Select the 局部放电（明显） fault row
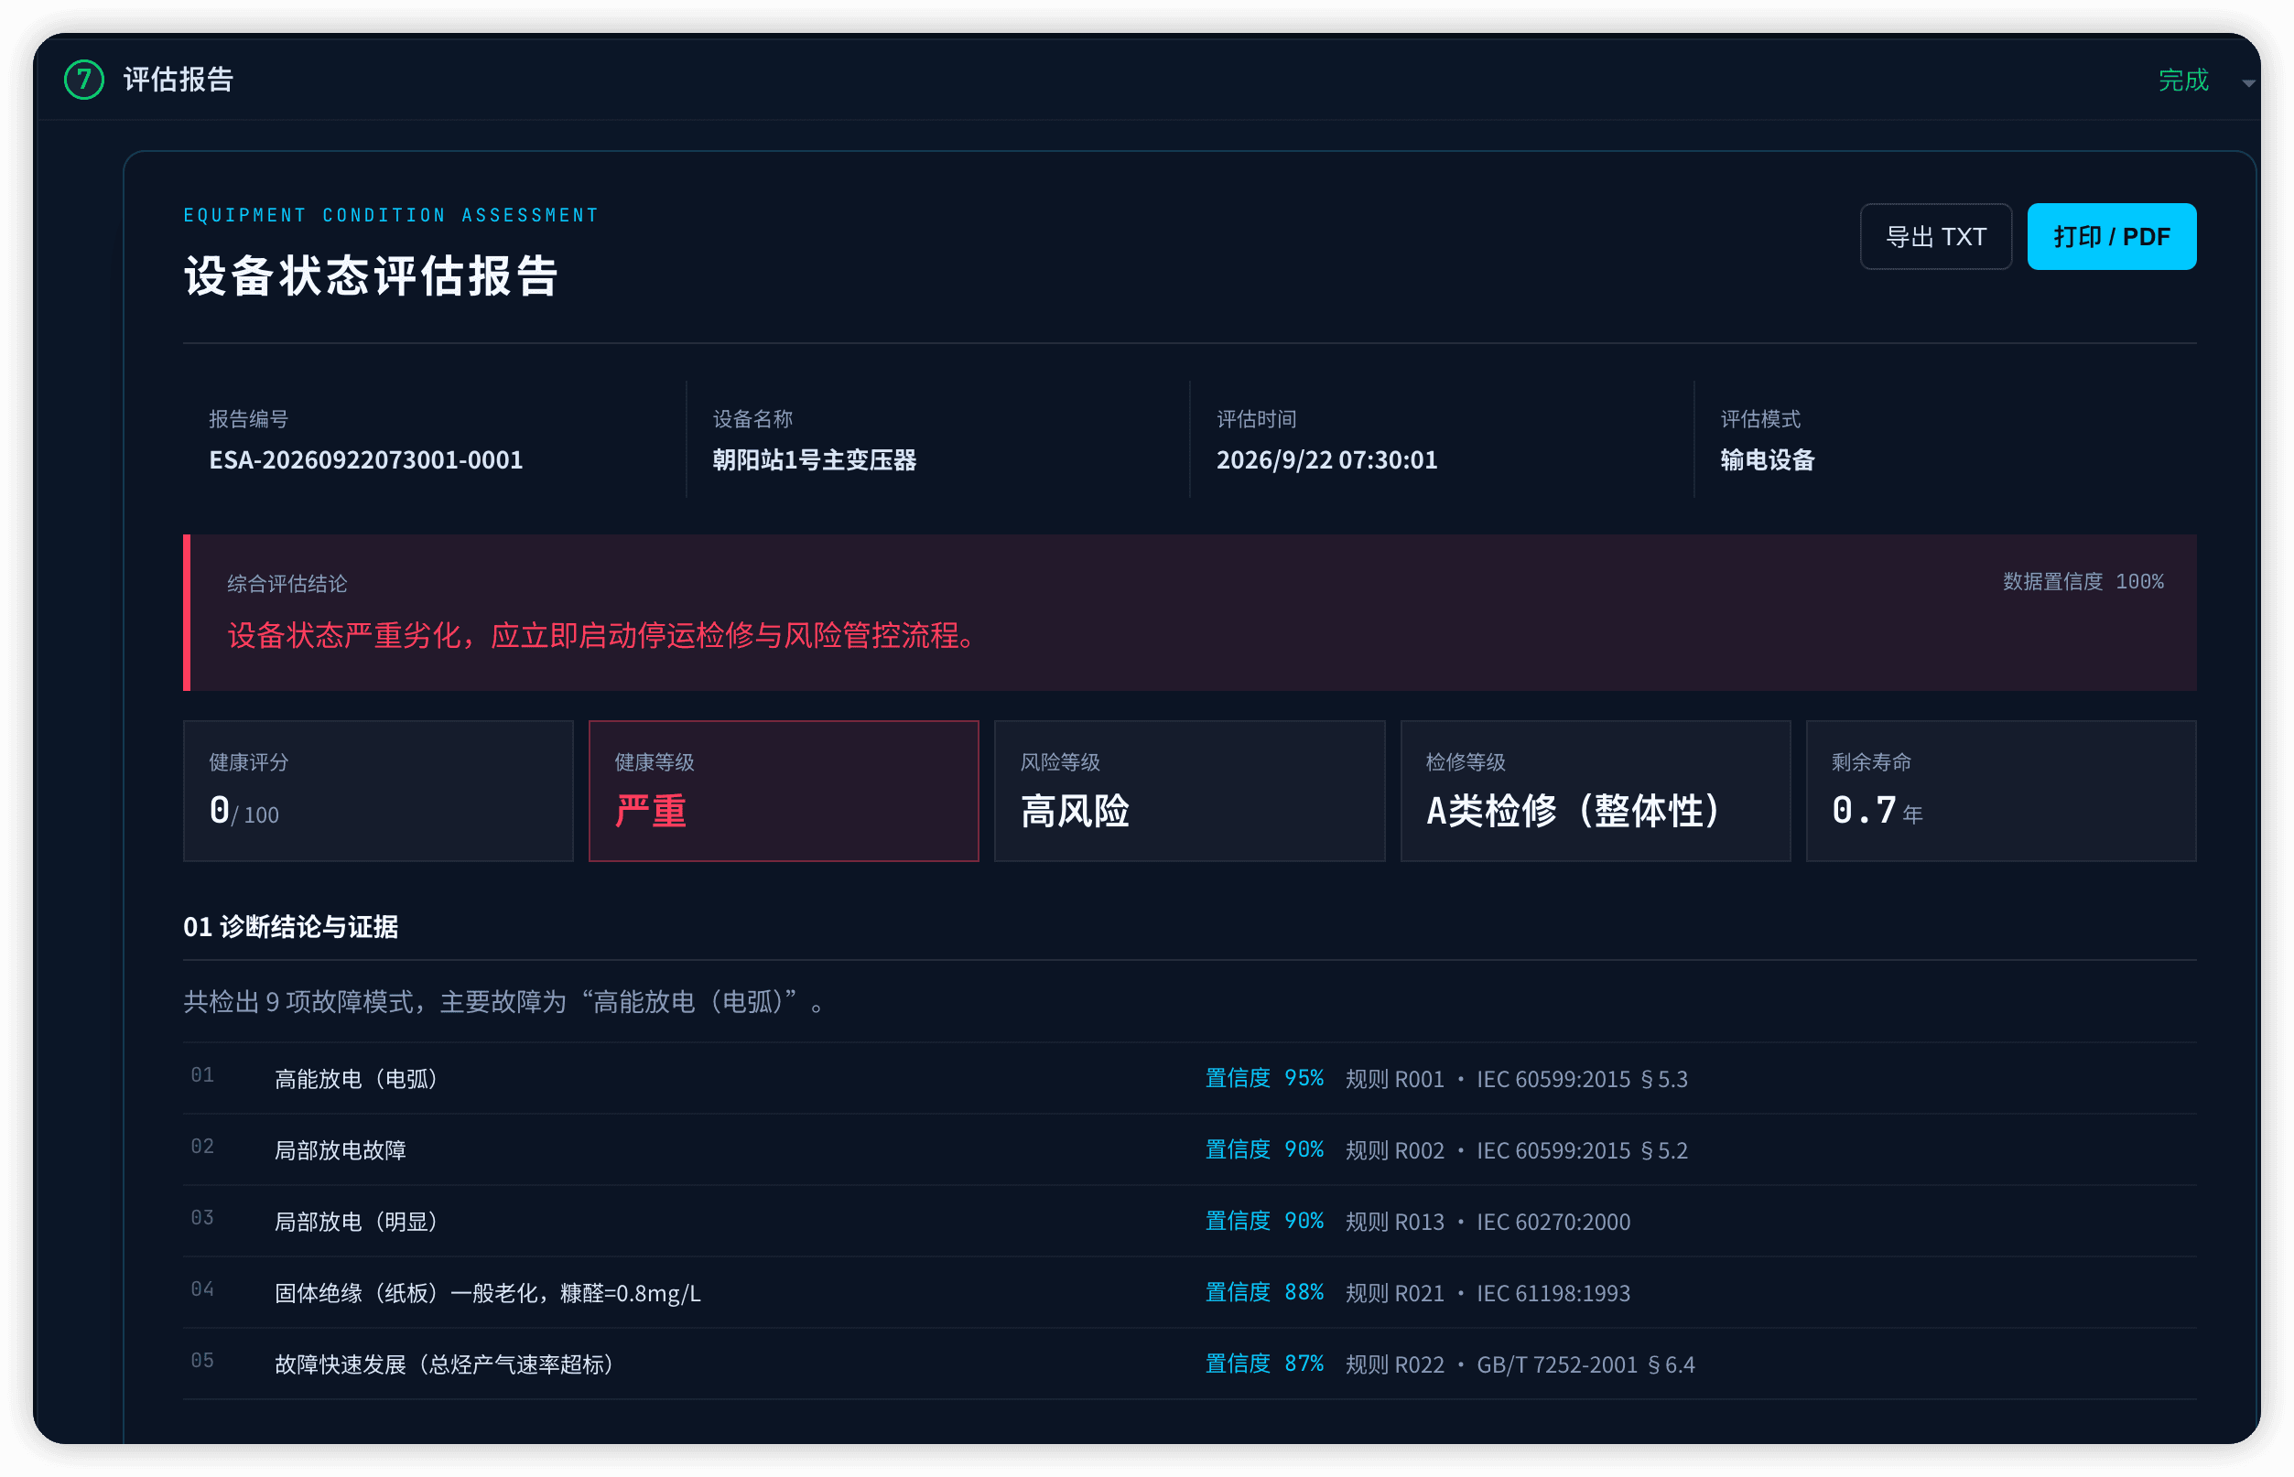 (1190, 1221)
